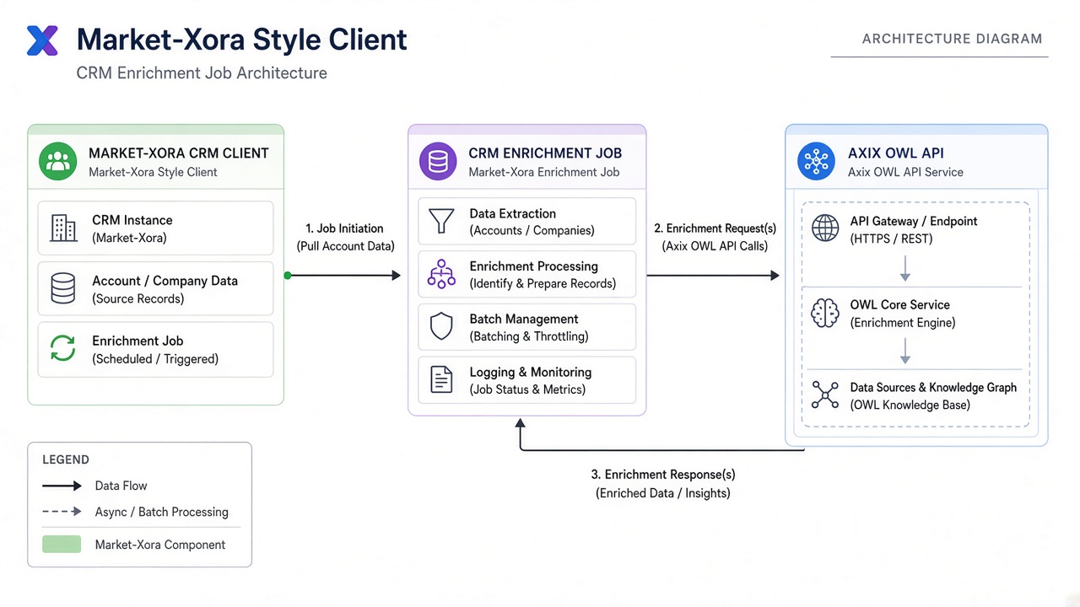Click the "AXIX OWL API" heading
This screenshot has width=1080, height=607.
(x=896, y=153)
